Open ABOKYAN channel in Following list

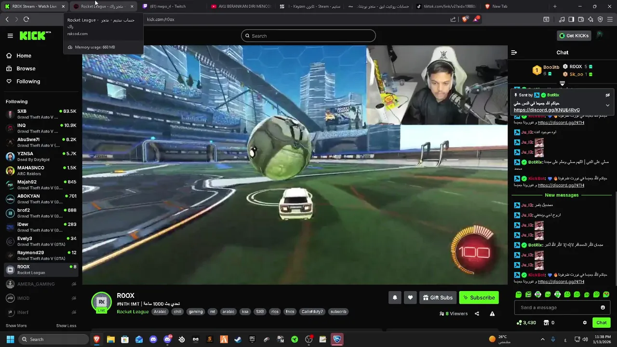click(41, 199)
